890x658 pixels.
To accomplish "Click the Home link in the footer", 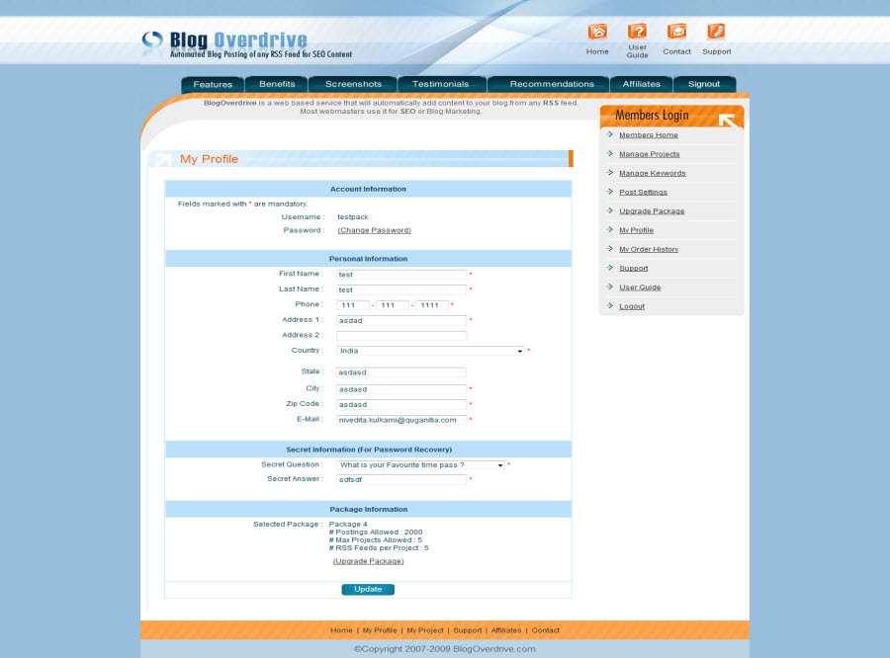I will 341,630.
